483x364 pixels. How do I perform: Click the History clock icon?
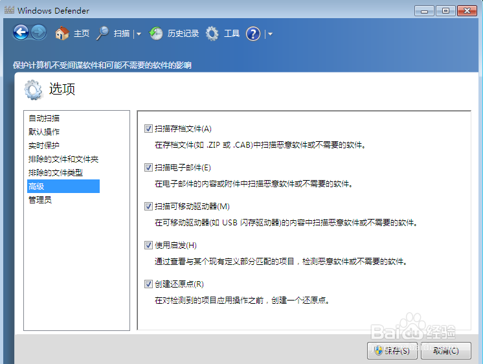156,33
